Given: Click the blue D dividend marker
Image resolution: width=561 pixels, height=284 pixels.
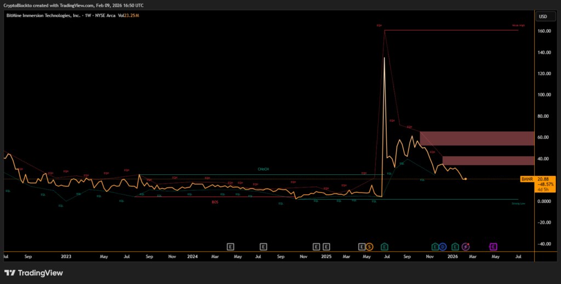Looking at the screenshot, I should (x=443, y=246).
